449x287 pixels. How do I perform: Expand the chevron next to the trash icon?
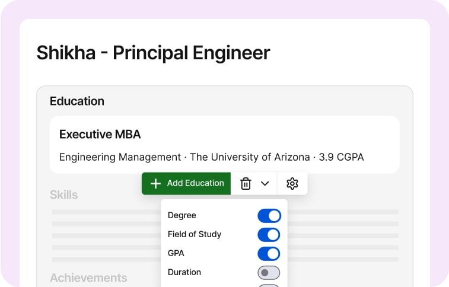point(265,184)
